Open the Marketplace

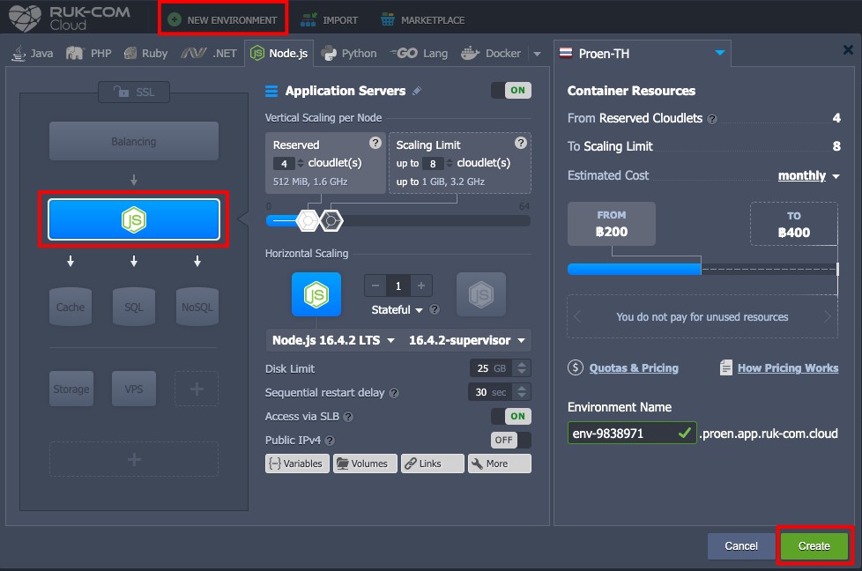point(423,19)
